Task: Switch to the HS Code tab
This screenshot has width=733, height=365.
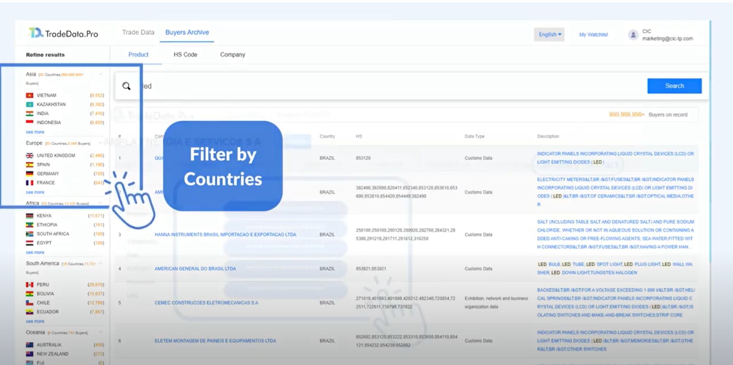Action: pyautogui.click(x=185, y=54)
